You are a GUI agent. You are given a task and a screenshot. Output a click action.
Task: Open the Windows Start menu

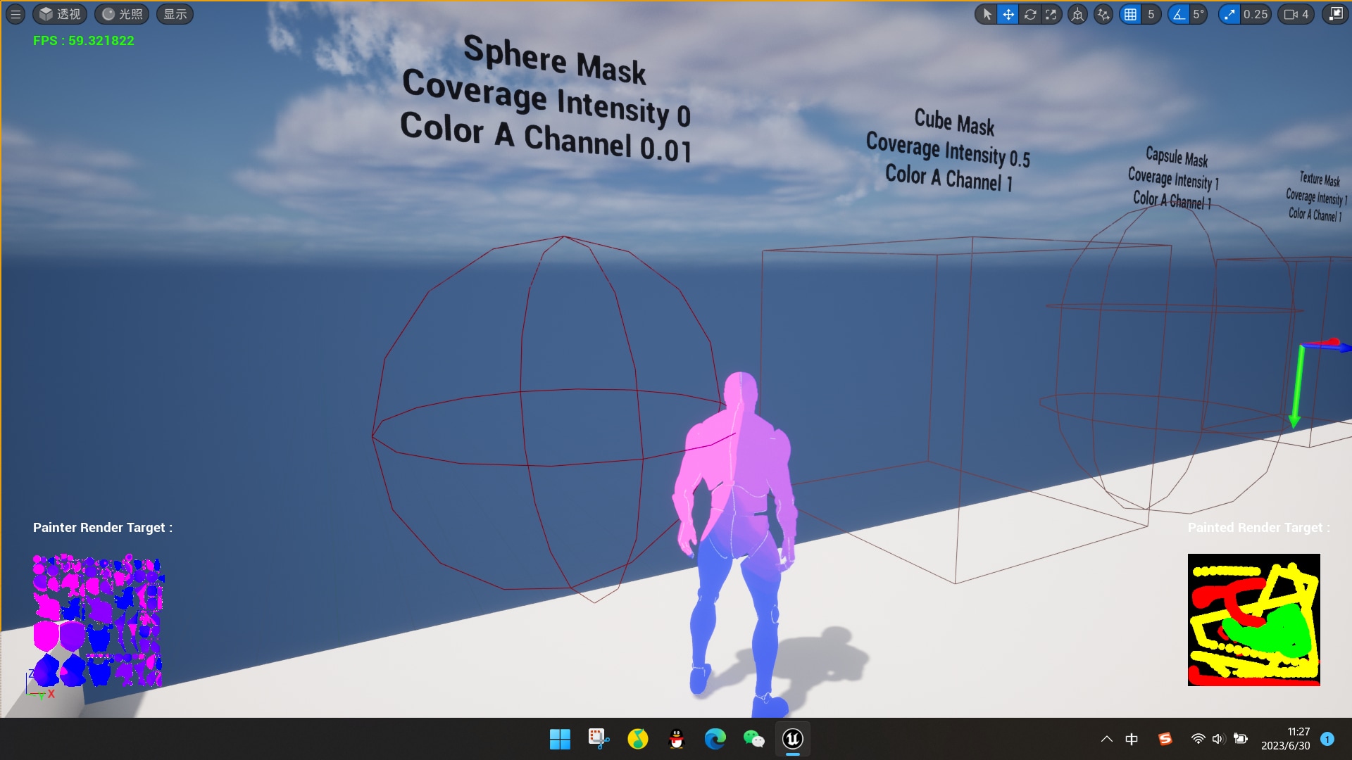560,740
